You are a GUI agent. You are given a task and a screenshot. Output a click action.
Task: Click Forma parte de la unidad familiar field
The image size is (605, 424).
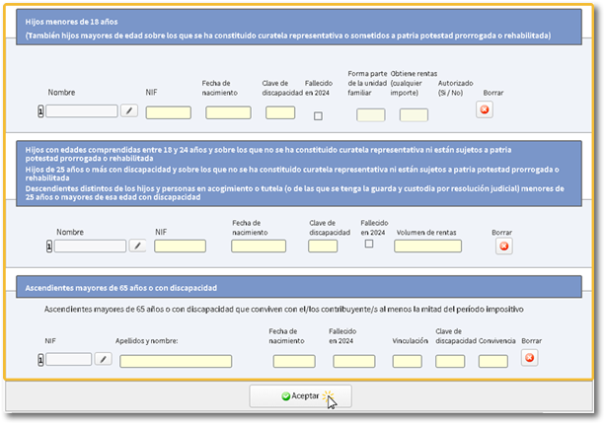[x=370, y=114]
